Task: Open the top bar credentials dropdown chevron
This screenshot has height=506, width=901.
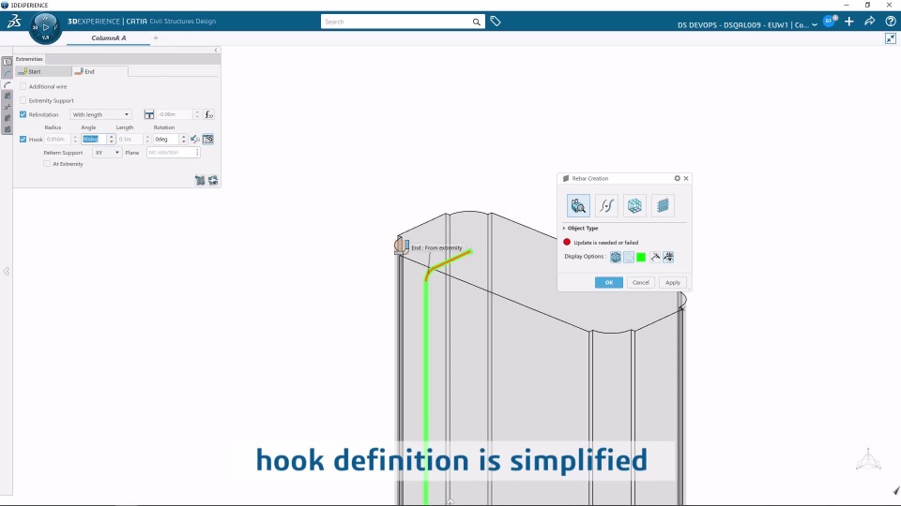Action: [815, 25]
